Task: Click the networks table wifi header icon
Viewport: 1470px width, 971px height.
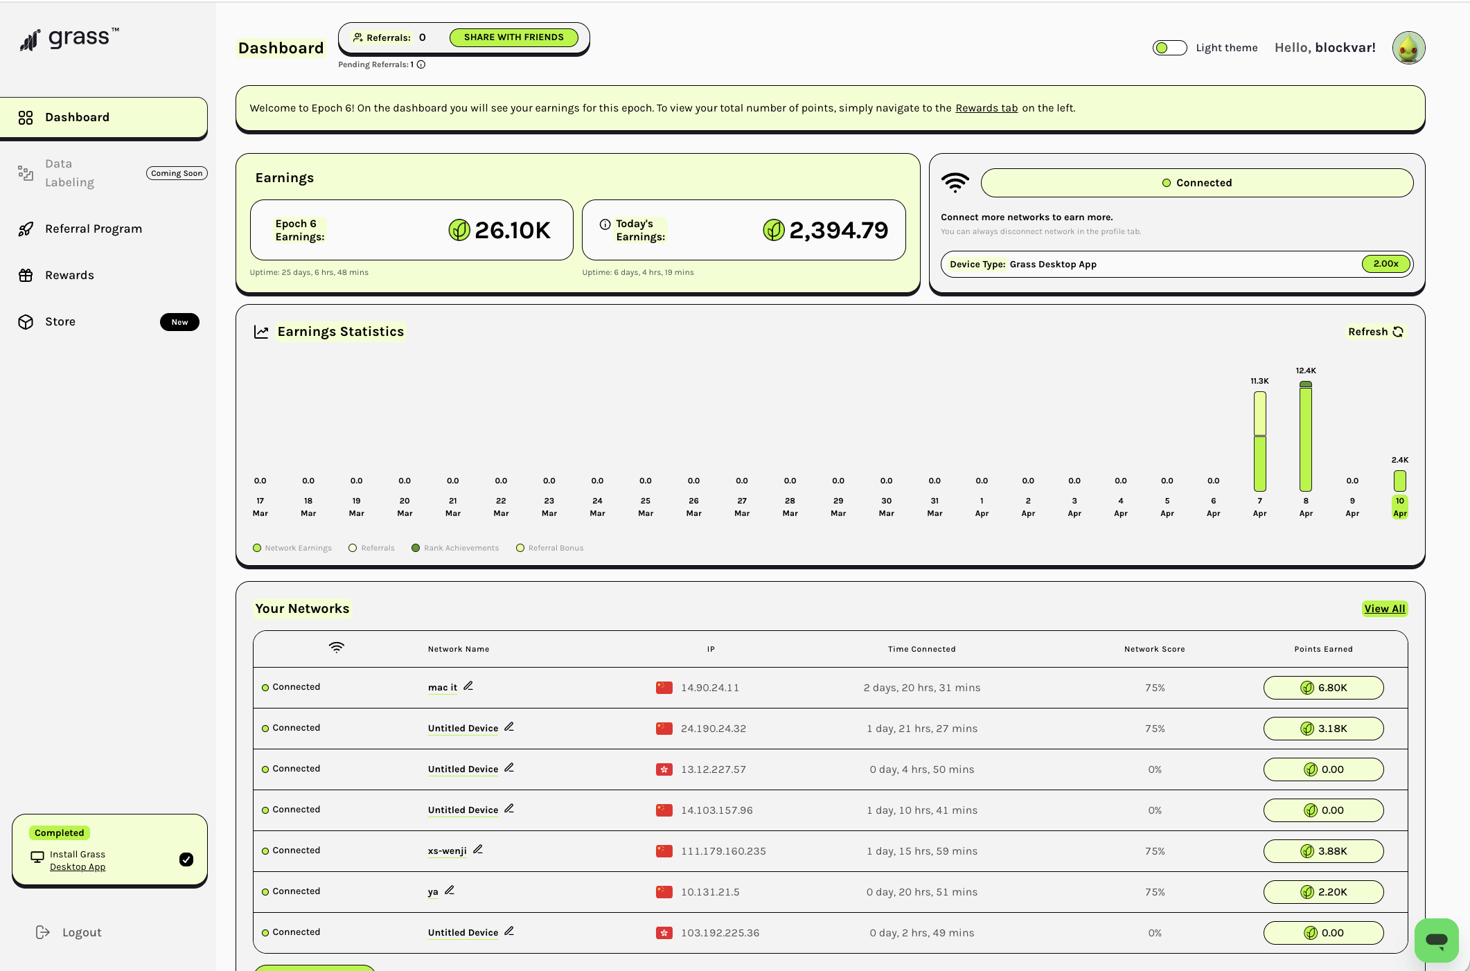Action: click(337, 648)
